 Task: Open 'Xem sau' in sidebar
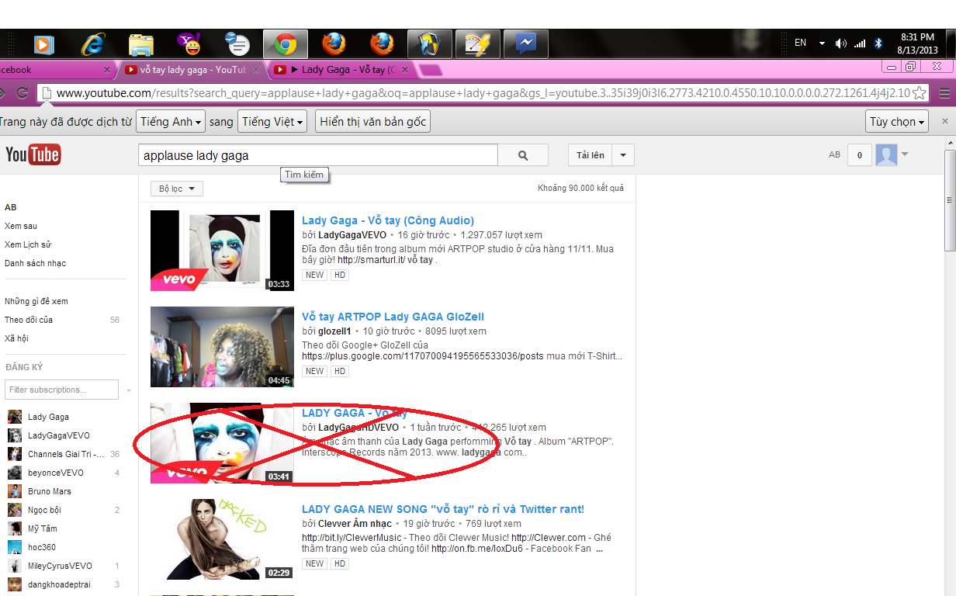coord(21,226)
